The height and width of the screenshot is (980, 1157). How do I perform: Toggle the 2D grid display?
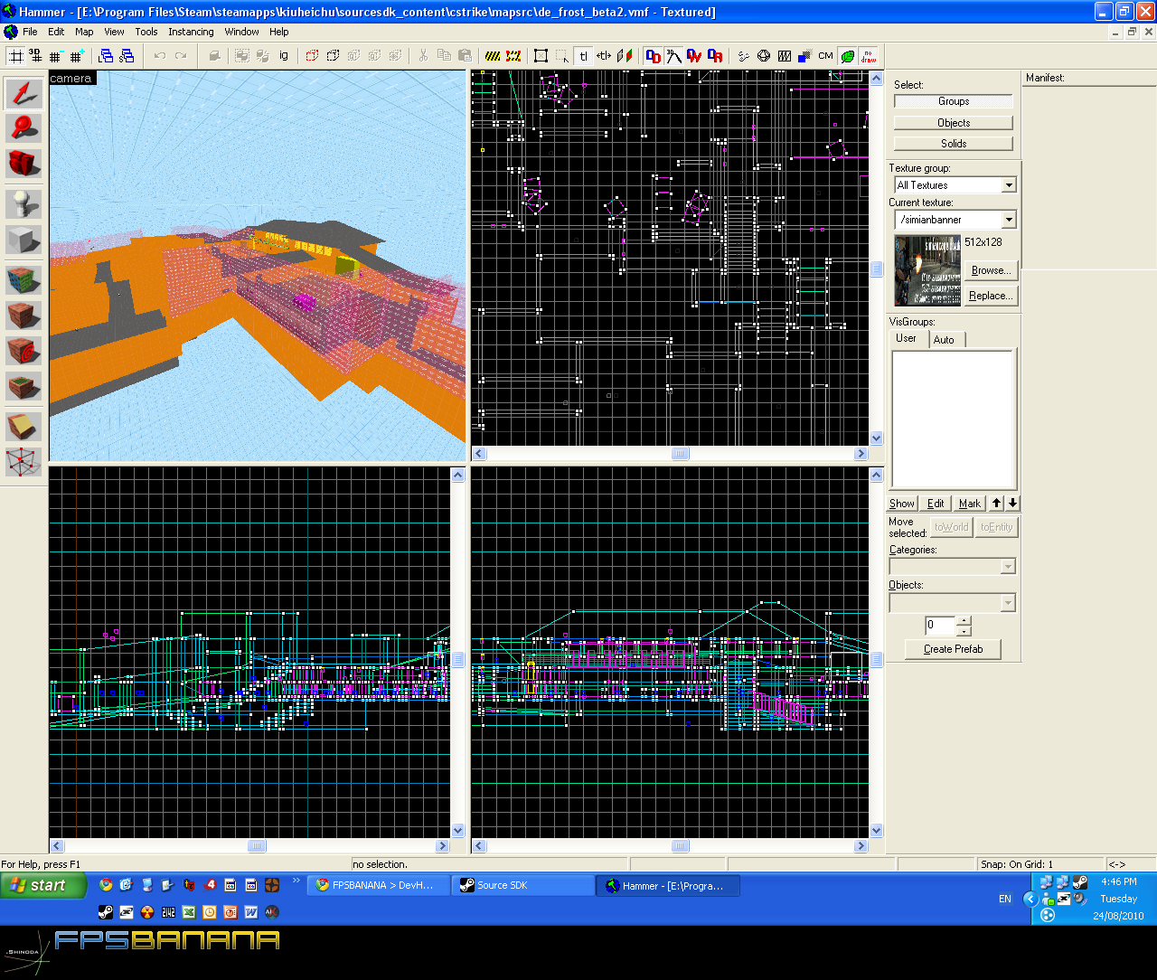[x=15, y=56]
